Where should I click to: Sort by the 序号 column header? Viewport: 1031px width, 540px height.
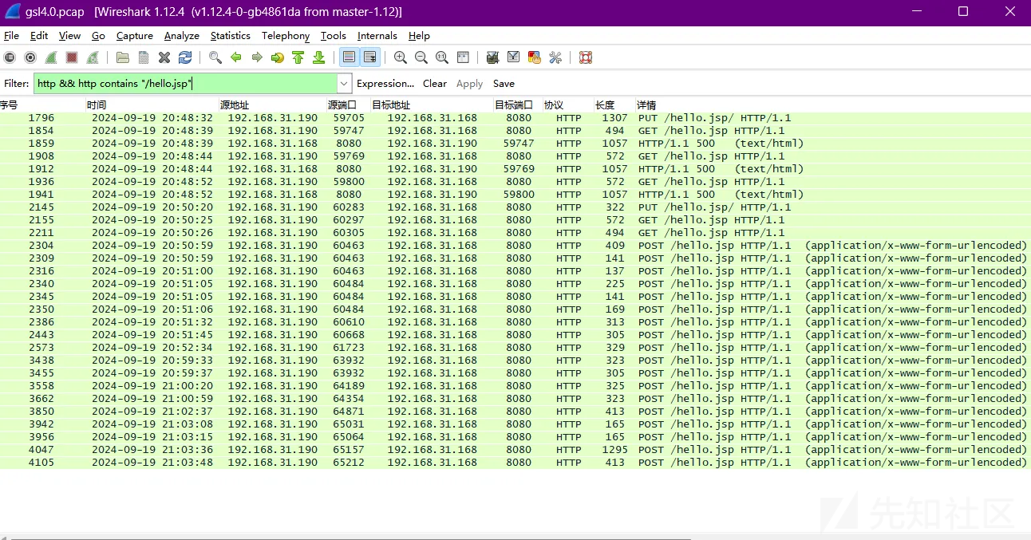[x=42, y=104]
